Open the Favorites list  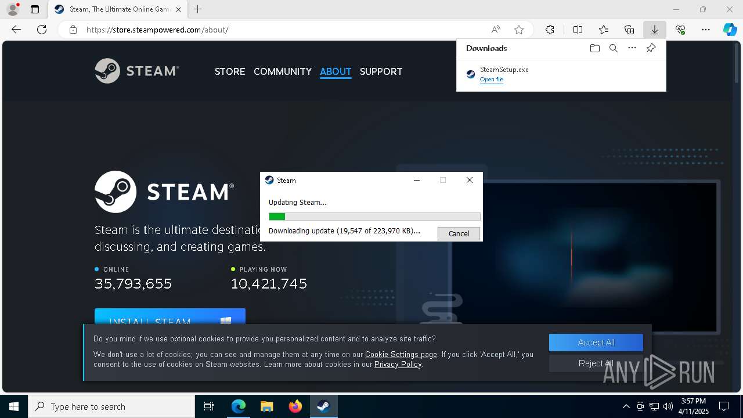coord(604,30)
